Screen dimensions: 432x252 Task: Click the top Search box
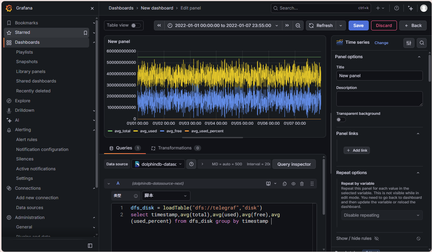[x=321, y=8]
